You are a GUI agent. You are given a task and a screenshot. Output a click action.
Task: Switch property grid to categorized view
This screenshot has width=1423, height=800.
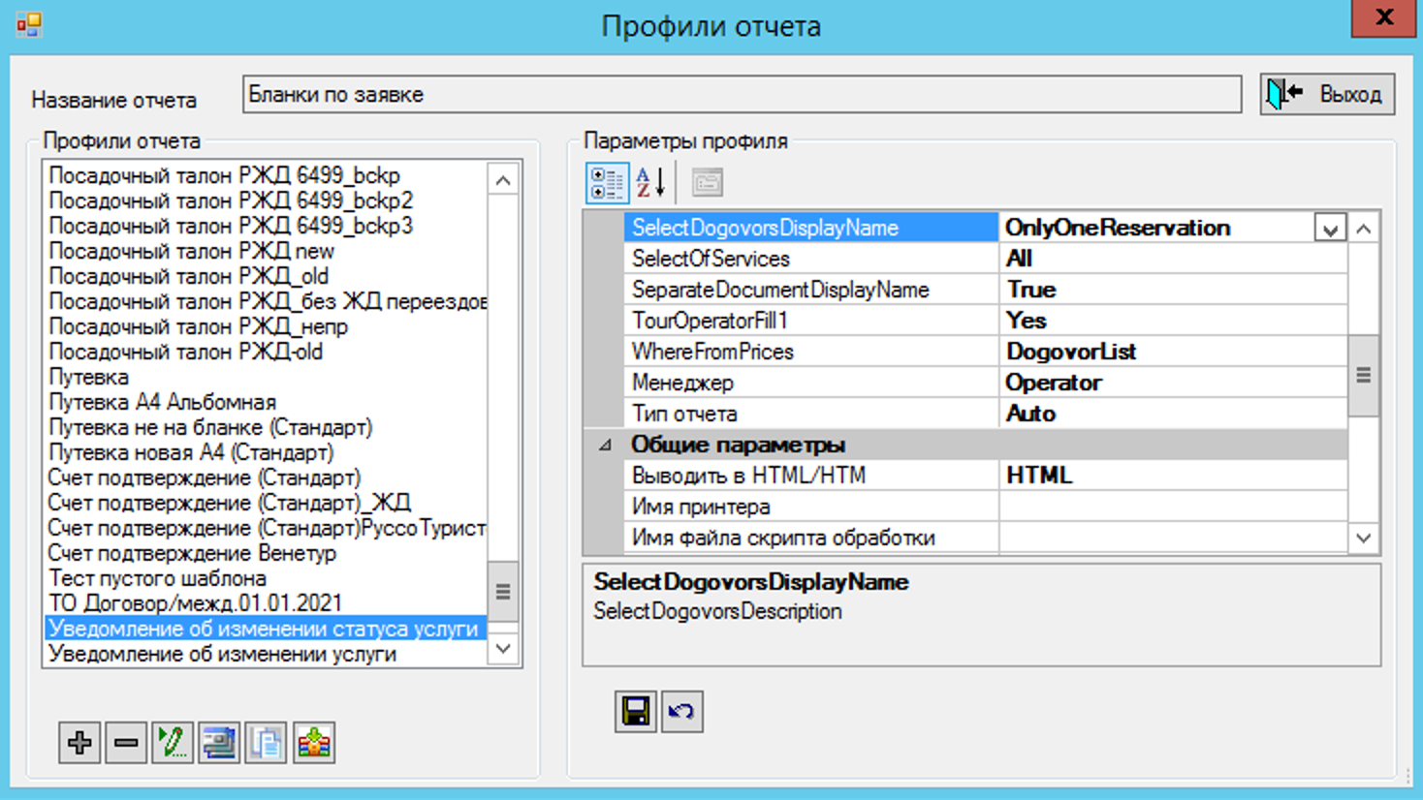pyautogui.click(x=607, y=182)
